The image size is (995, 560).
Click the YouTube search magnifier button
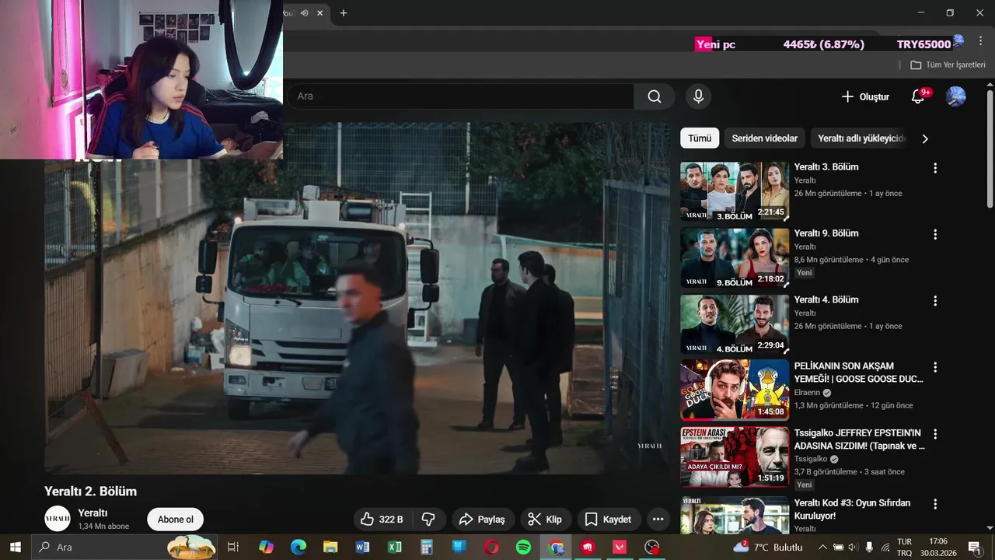point(655,96)
